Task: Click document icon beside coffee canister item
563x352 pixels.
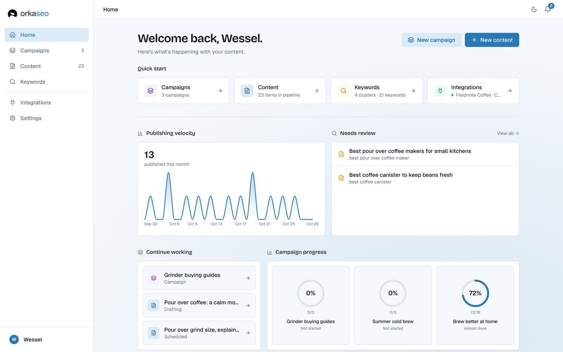Action: coord(341,178)
